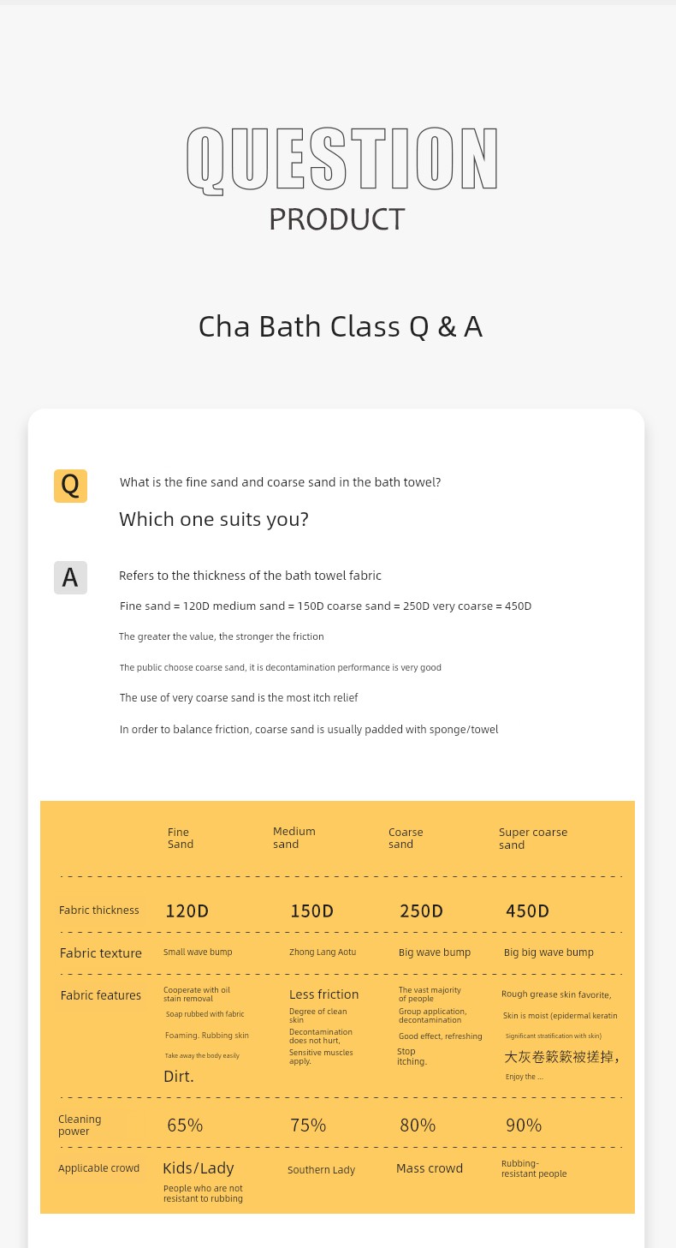The height and width of the screenshot is (1248, 676).
Task: Click the Fabric texture row label
Action: (x=100, y=953)
